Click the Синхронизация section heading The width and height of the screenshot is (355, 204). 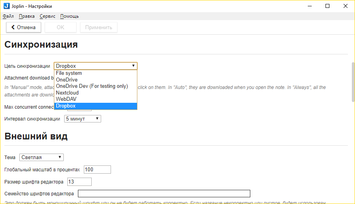click(x=41, y=45)
